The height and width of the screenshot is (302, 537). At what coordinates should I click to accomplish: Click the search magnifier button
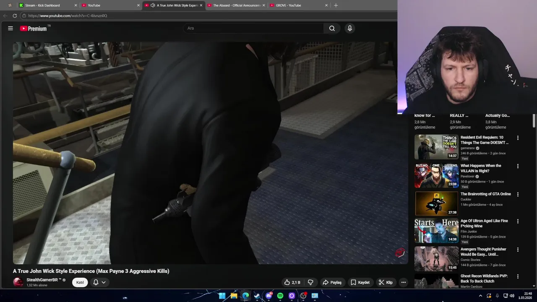point(332,28)
